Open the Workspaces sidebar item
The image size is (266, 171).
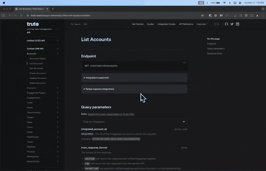(33, 157)
